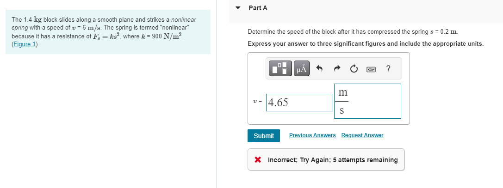The height and width of the screenshot is (188, 503).
Task: Open the help question mark
Action: pyautogui.click(x=389, y=68)
